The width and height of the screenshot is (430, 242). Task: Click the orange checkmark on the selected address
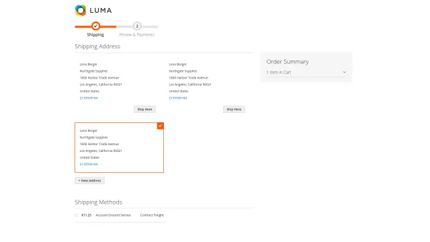click(x=160, y=126)
